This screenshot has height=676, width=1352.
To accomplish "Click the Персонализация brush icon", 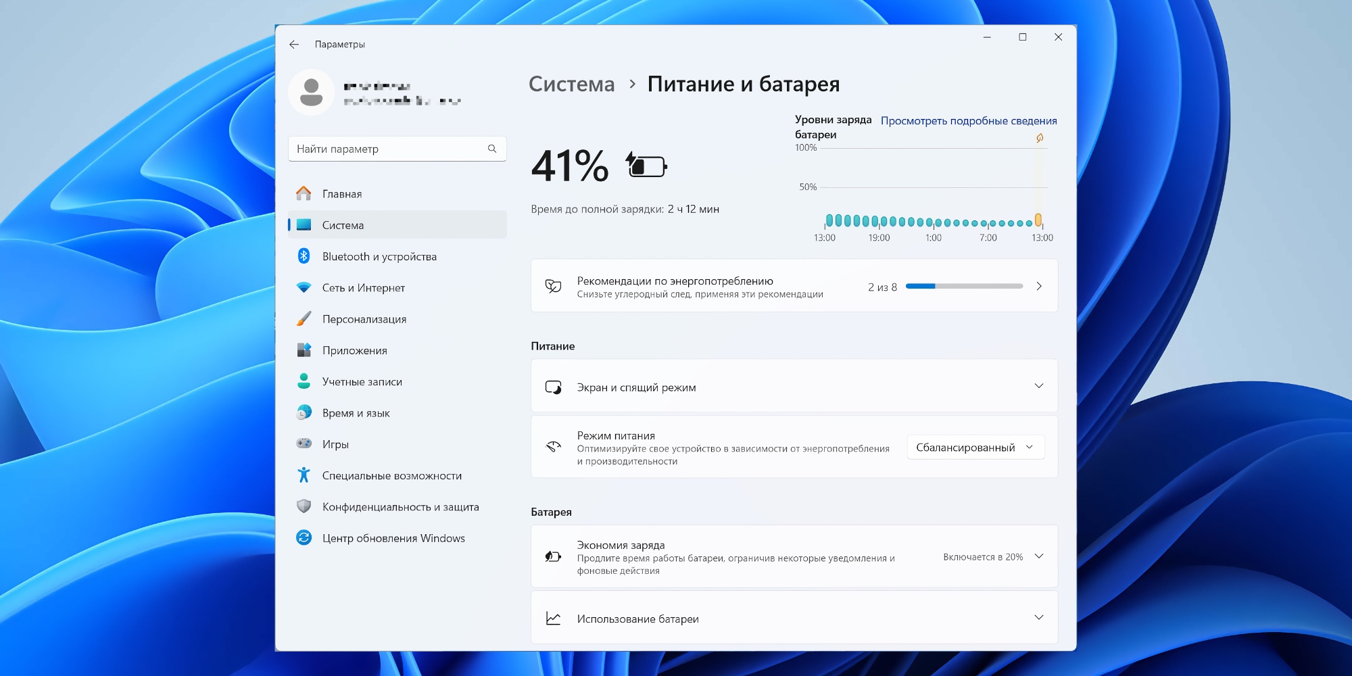I will tap(304, 318).
